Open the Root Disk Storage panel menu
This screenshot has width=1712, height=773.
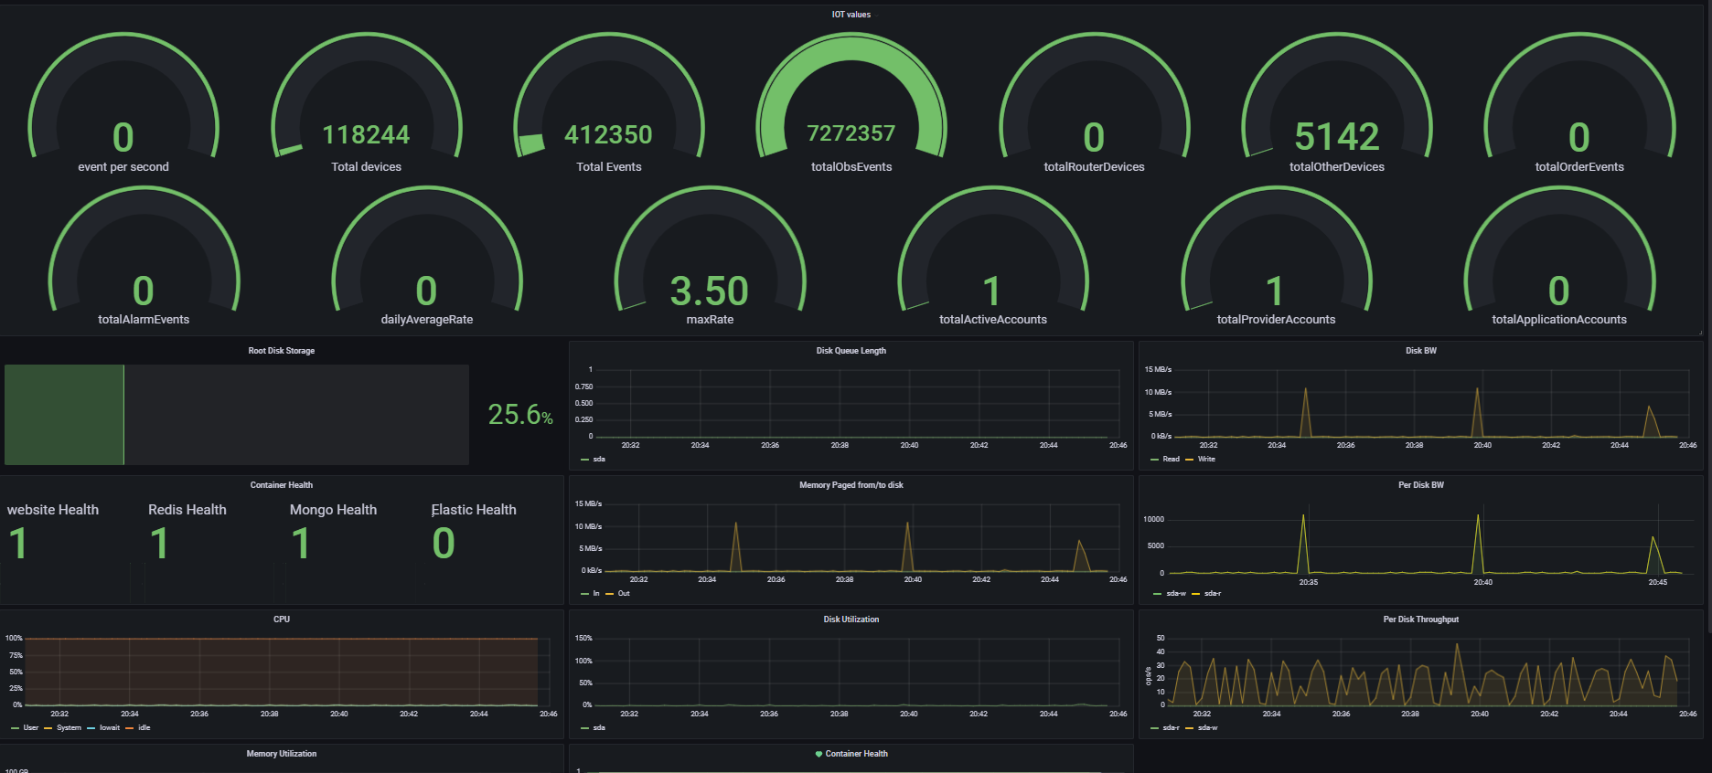tap(282, 351)
